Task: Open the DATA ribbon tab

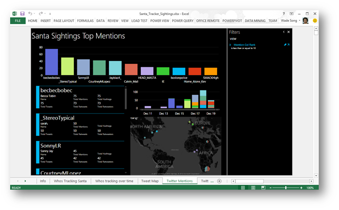Action: (101, 21)
